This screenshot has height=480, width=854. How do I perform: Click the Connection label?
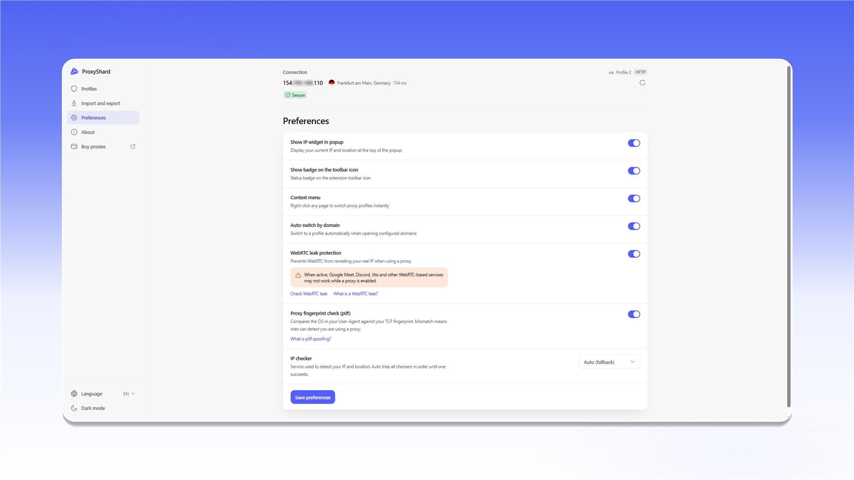[x=295, y=72]
